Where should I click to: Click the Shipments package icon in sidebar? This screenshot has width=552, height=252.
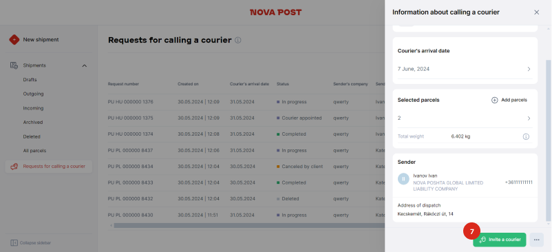click(x=14, y=65)
